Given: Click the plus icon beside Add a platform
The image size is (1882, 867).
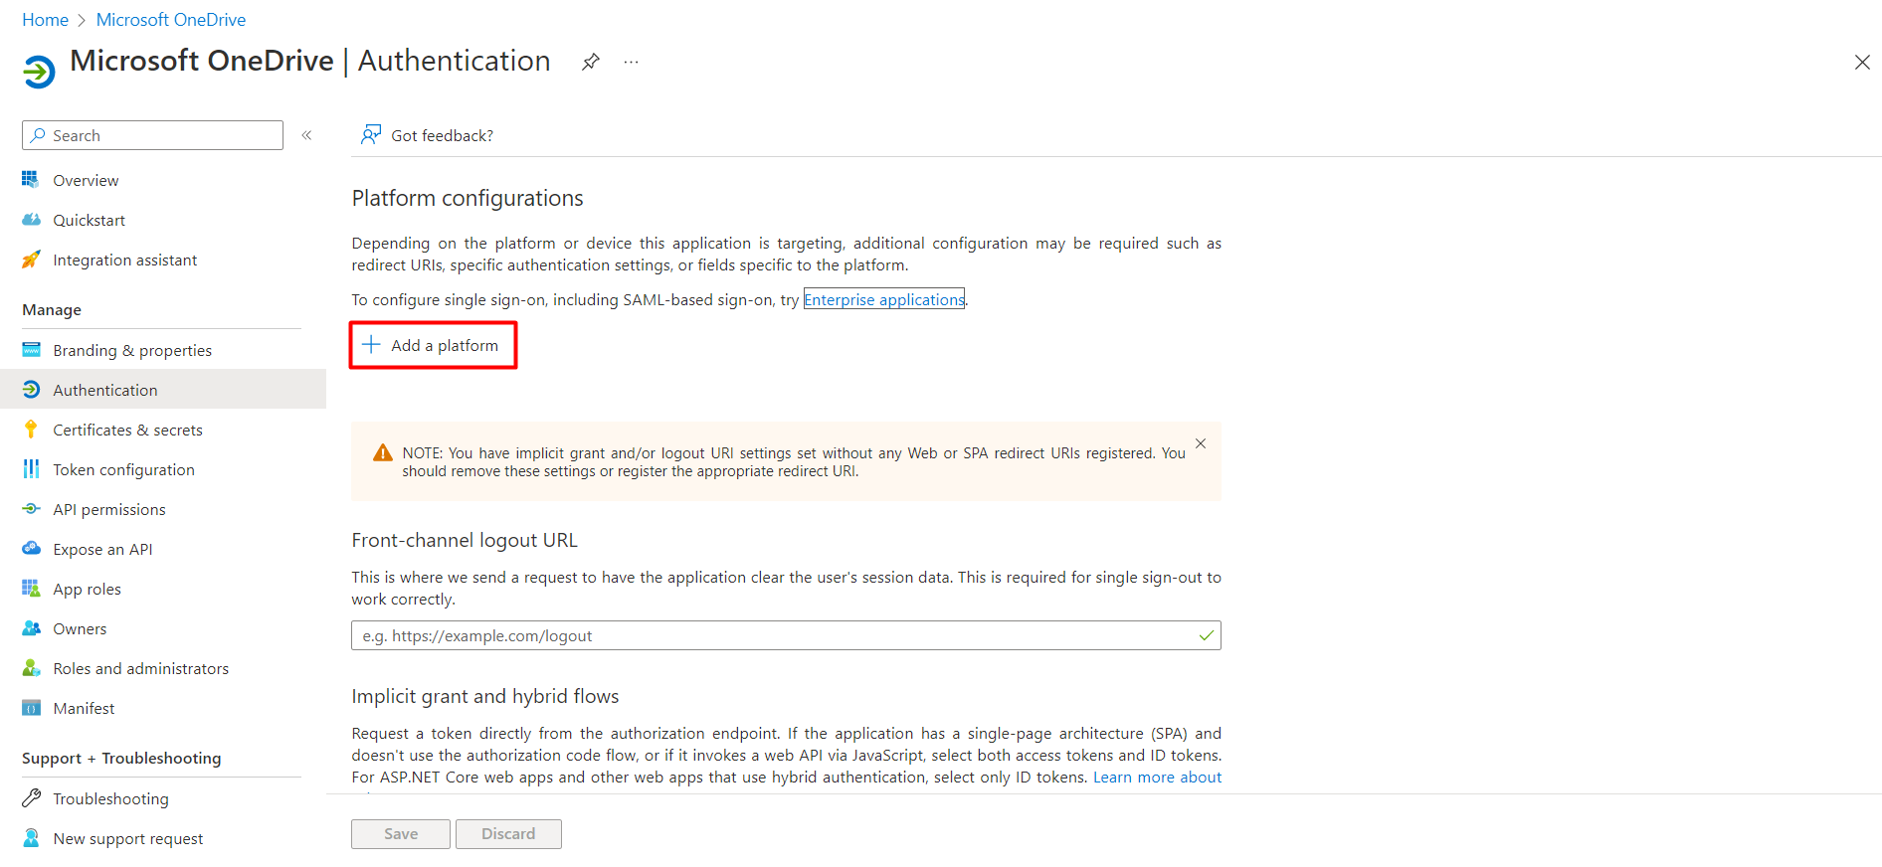Looking at the screenshot, I should (371, 344).
